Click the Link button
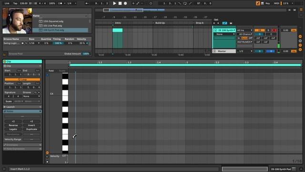Image resolution: width=305 pixels, height=172 pixels. [7, 3]
